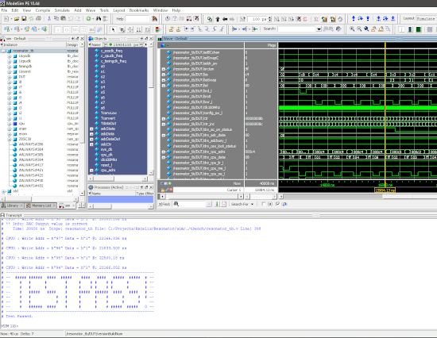Click the Break red X simulation icon
The image size is (437, 338).
pyautogui.click(x=299, y=19)
